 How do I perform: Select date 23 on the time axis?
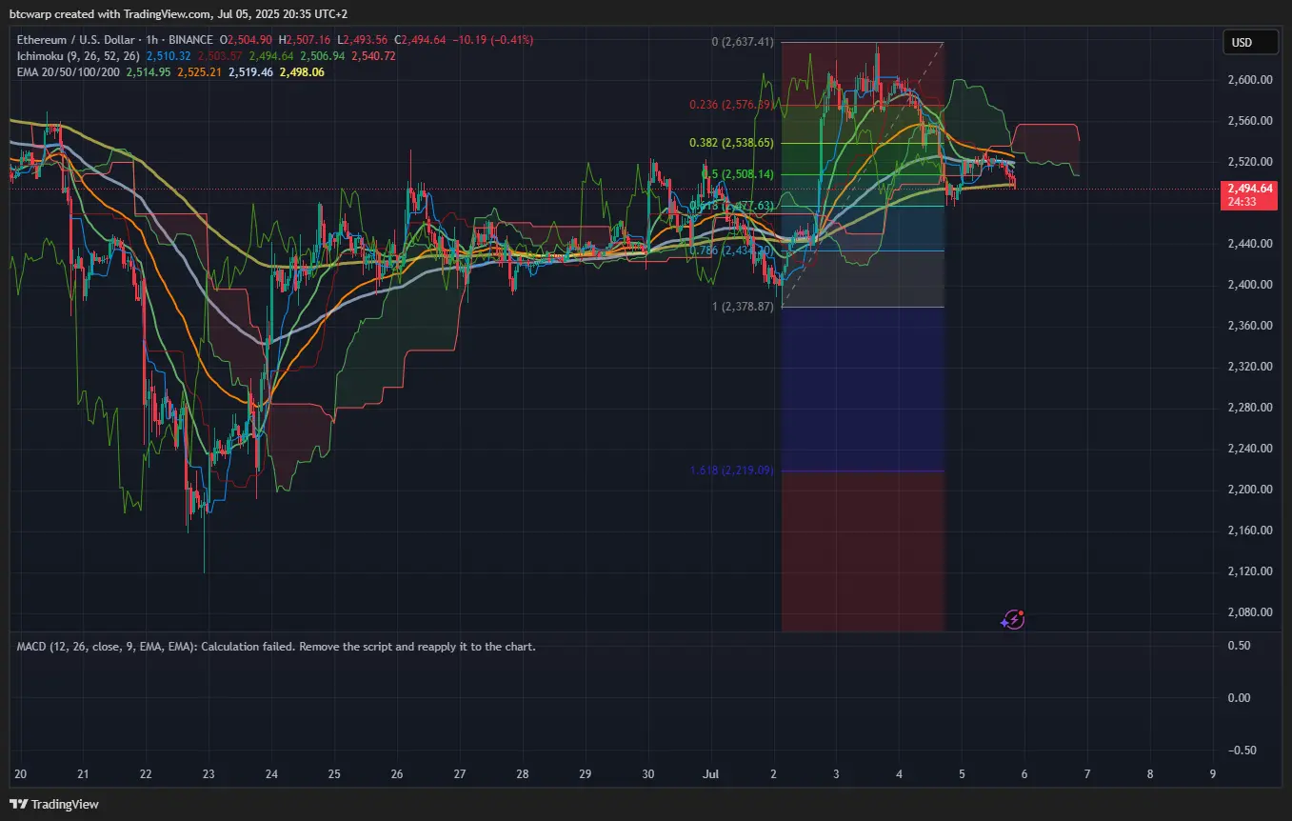[209, 772]
